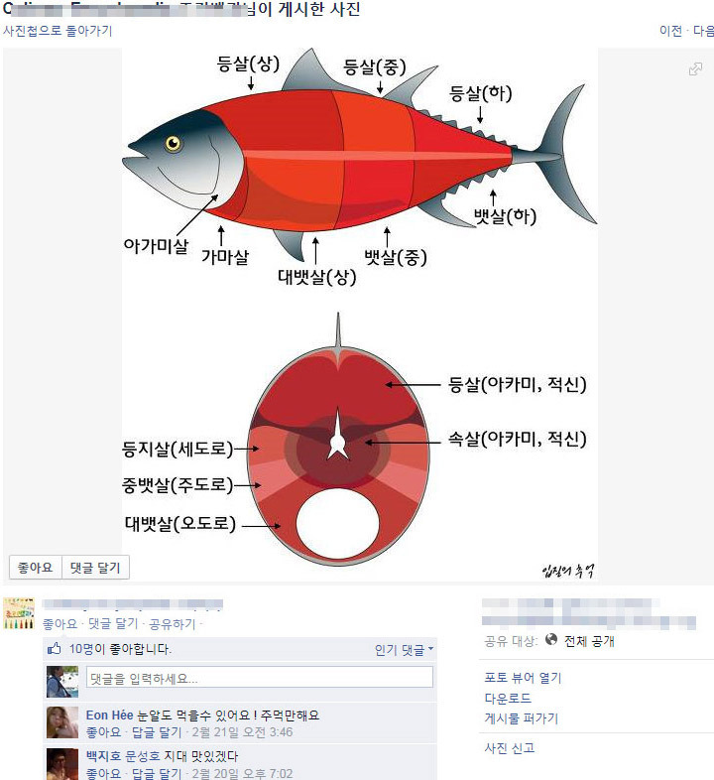
Task: Go back via 사진첩으로 돌아가기 link
Action: click(x=58, y=31)
